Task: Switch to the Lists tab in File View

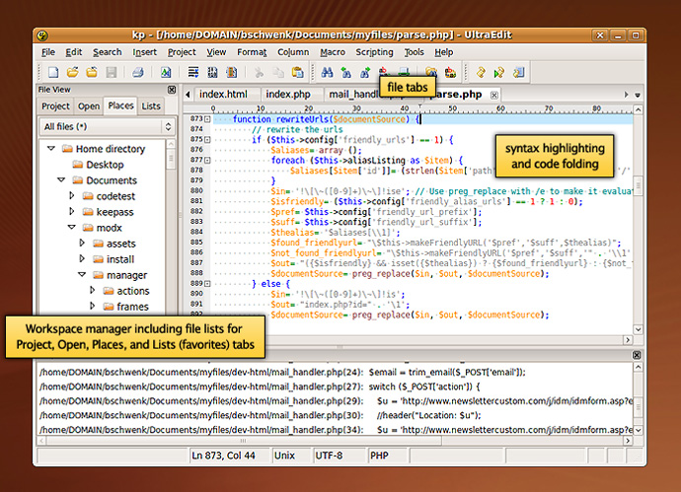Action: pyautogui.click(x=151, y=105)
